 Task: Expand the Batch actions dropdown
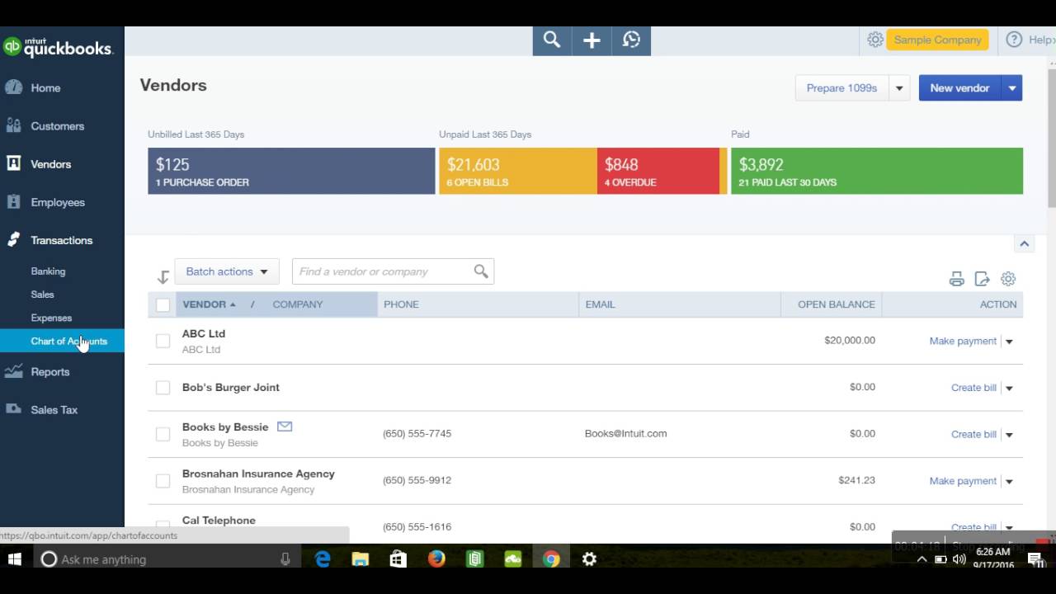coord(227,271)
